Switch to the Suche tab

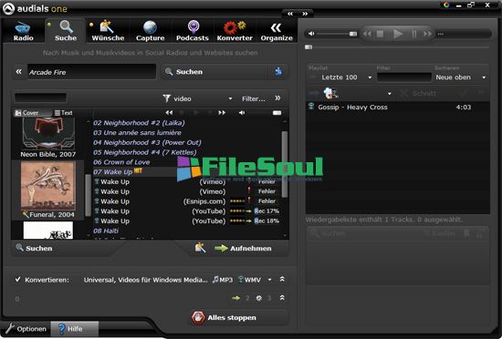(x=66, y=31)
